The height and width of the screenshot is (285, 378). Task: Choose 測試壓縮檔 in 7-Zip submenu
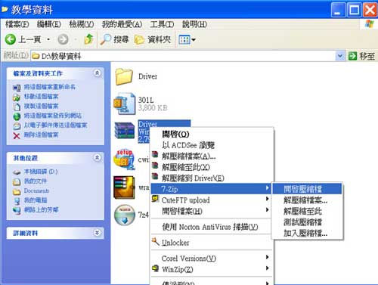[x=307, y=222]
